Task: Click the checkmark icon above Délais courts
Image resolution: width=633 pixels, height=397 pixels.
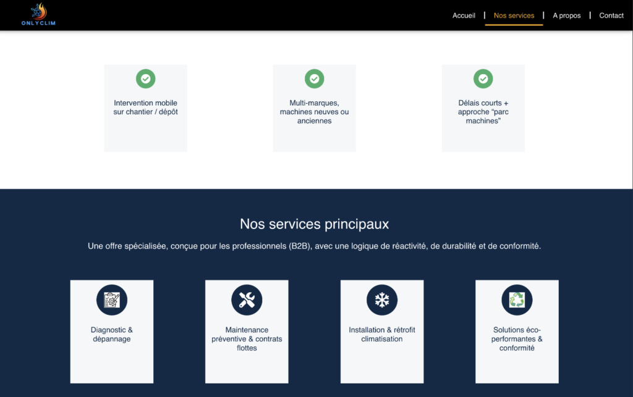Action: coord(483,78)
